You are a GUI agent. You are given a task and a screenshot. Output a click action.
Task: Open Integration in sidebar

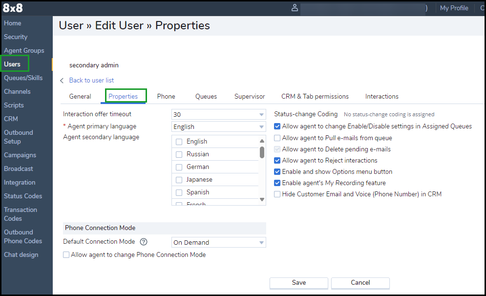tap(20, 182)
